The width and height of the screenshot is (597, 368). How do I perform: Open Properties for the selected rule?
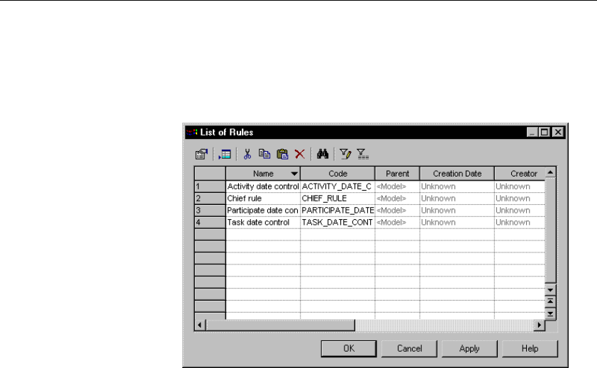[201, 155]
